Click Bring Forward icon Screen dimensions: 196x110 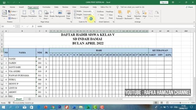pos(120,13)
